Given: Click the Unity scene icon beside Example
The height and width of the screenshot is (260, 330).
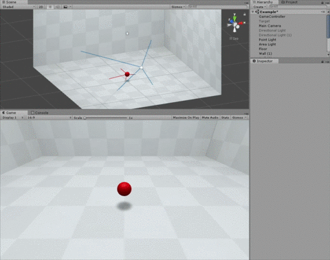Looking at the screenshot, I should coord(257,12).
